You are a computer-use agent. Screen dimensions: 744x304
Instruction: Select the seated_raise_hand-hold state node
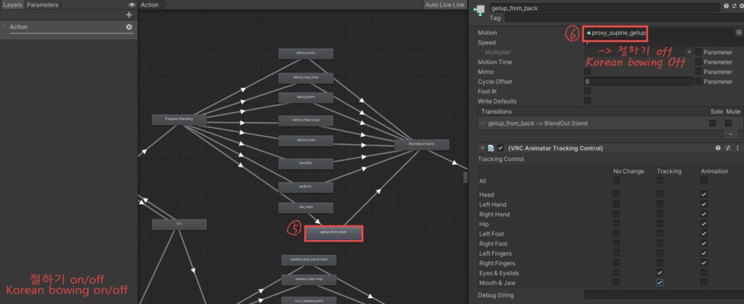309,260
